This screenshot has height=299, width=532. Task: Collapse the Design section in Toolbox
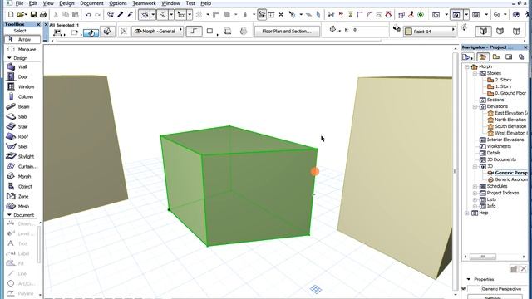pos(9,58)
